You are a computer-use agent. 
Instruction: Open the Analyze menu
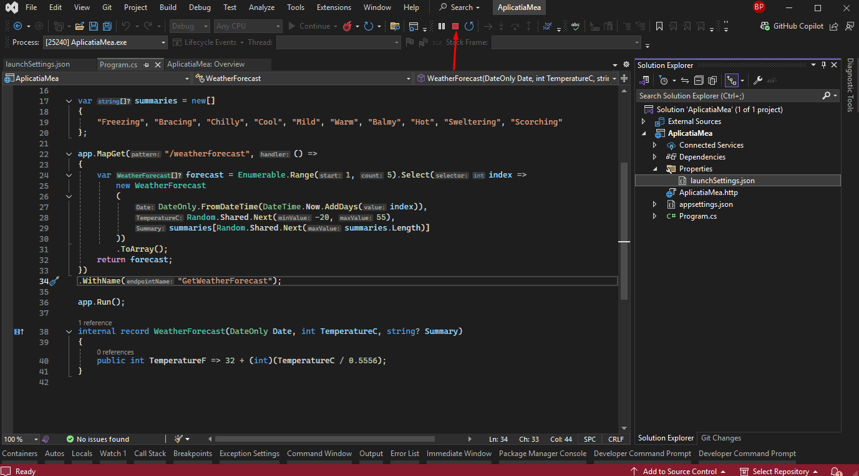point(261,7)
